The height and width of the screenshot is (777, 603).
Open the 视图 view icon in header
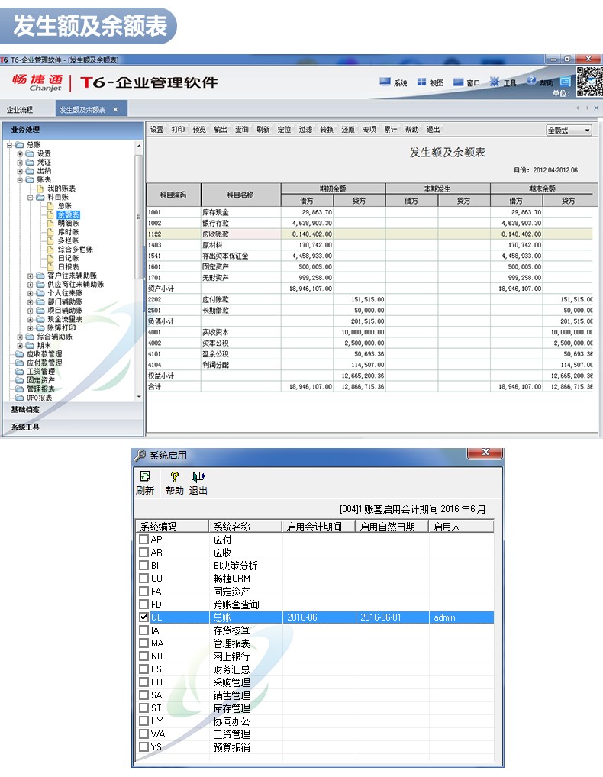click(x=421, y=82)
